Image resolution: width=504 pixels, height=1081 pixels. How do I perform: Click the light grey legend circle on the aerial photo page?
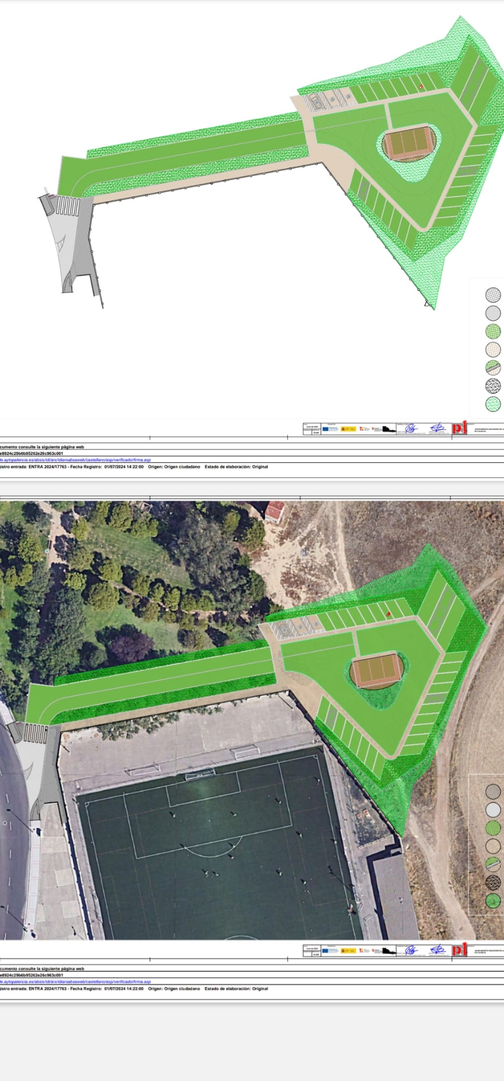click(493, 809)
